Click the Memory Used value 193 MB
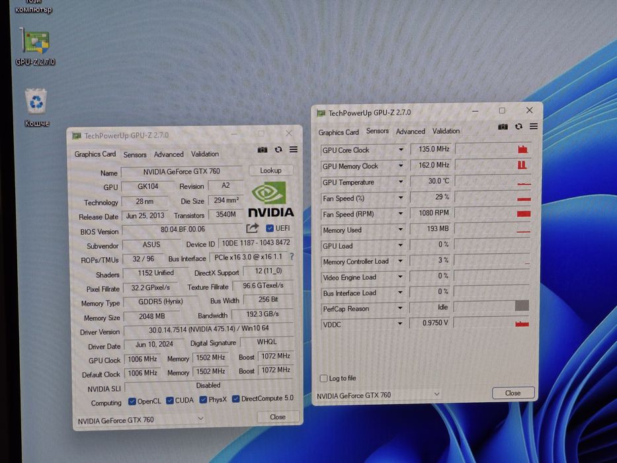Viewport: 617px width, 463px height. click(x=430, y=228)
